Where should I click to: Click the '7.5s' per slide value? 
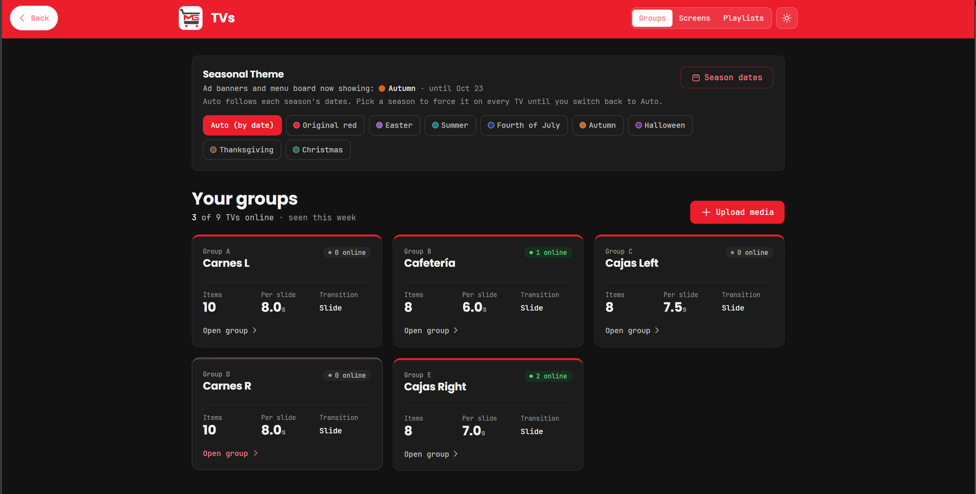675,307
